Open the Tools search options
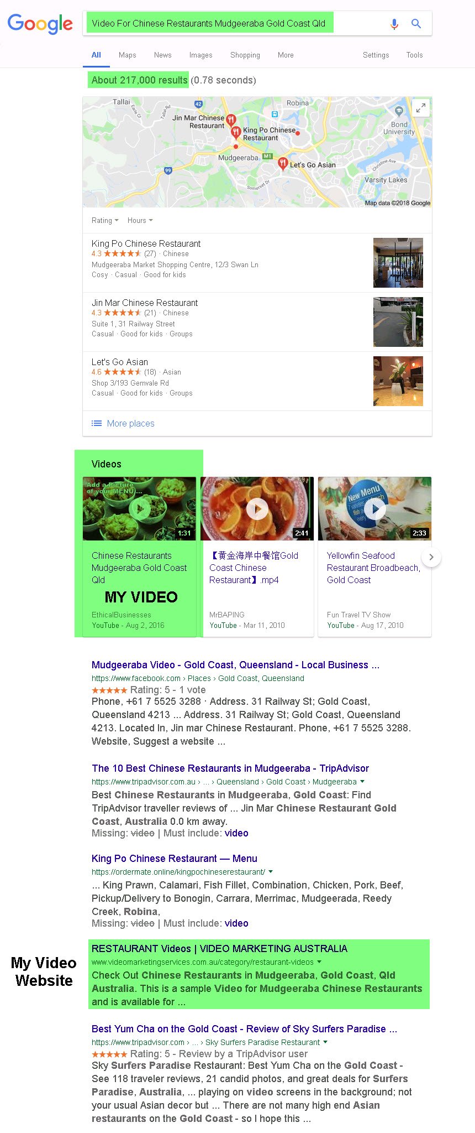 pos(414,55)
